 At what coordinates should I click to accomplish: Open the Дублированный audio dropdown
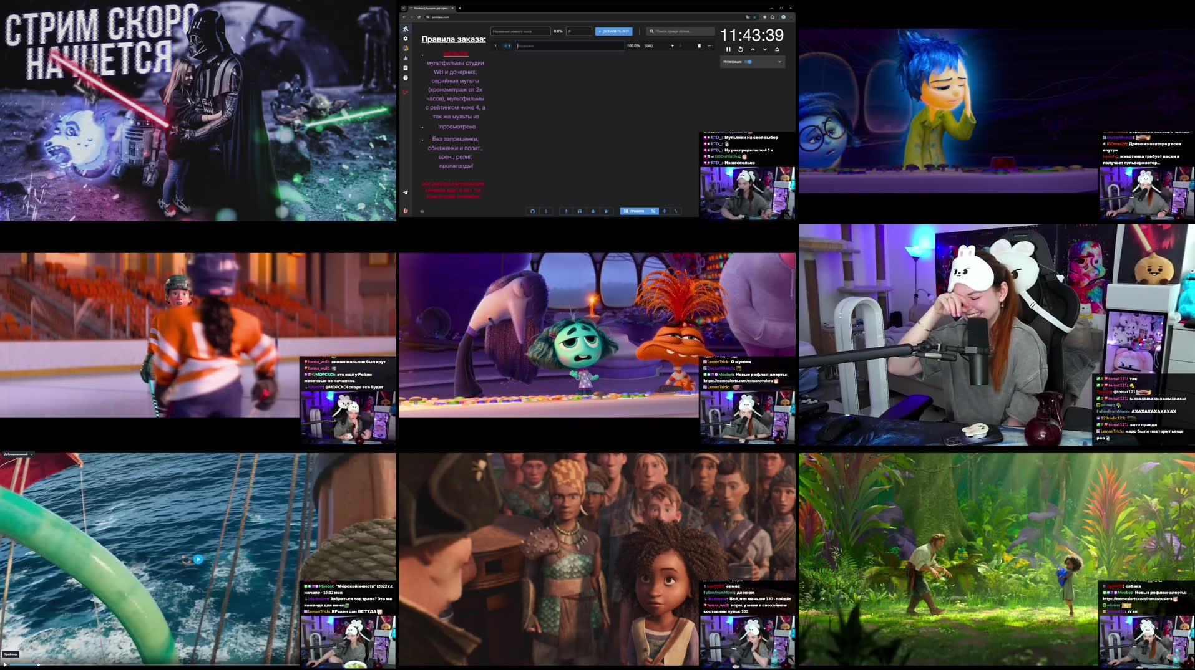click(x=18, y=454)
